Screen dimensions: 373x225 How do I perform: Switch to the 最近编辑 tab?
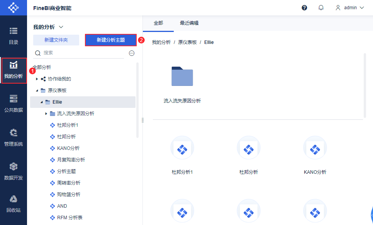[x=189, y=23]
